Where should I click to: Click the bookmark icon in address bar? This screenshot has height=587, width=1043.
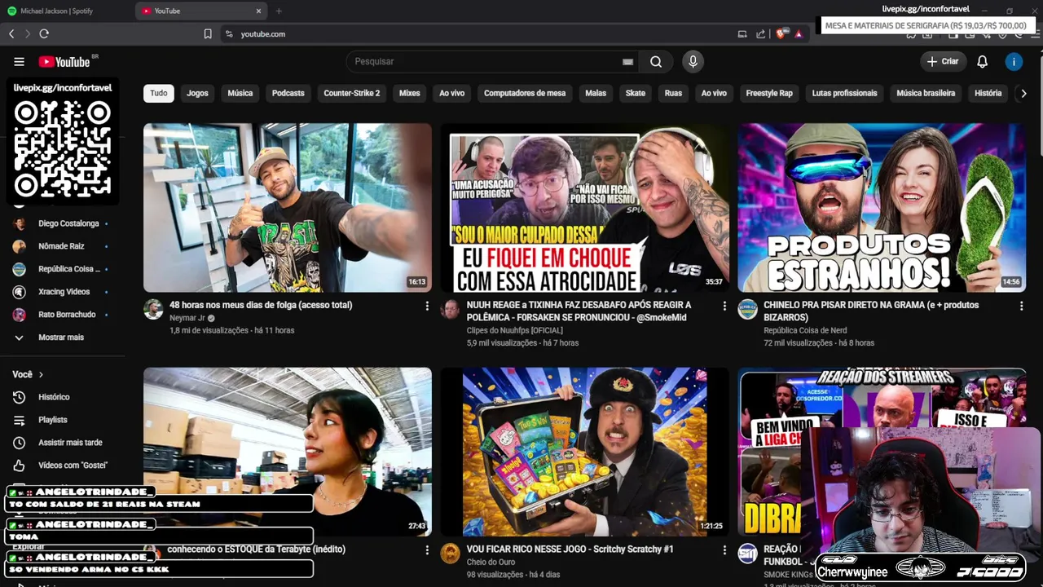(208, 34)
